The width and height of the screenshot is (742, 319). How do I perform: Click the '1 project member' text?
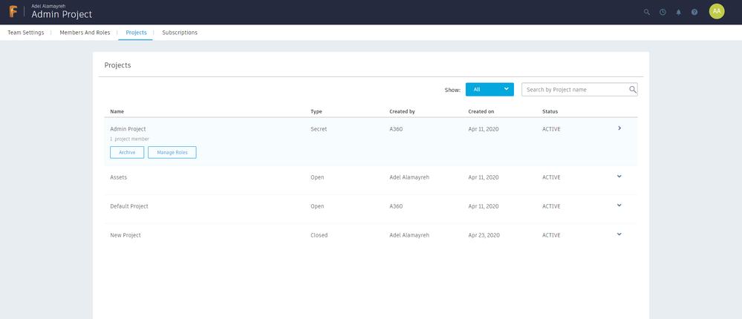tap(130, 139)
